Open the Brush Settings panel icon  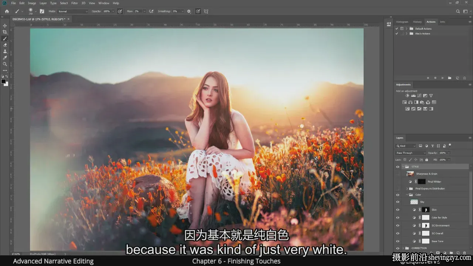tap(42, 11)
